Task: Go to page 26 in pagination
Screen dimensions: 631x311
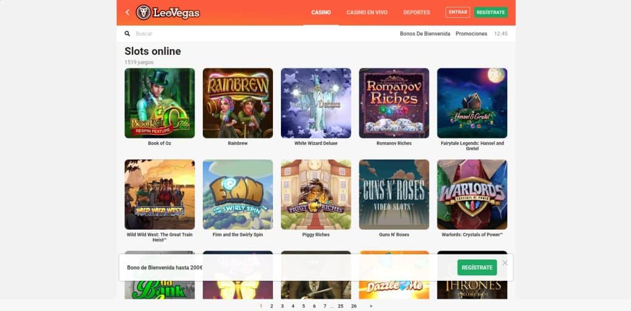Action: pyautogui.click(x=354, y=306)
